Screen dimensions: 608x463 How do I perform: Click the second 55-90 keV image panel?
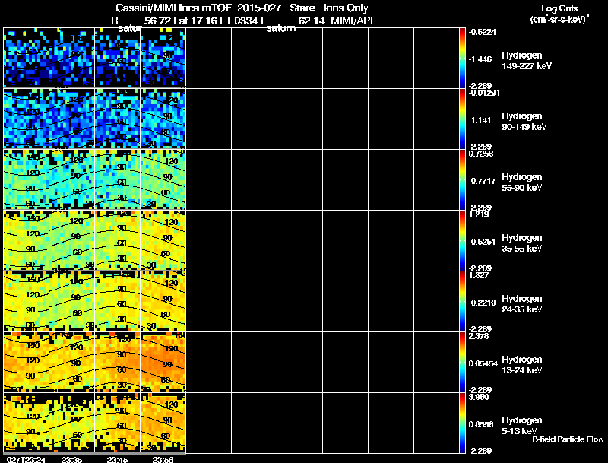[72, 179]
